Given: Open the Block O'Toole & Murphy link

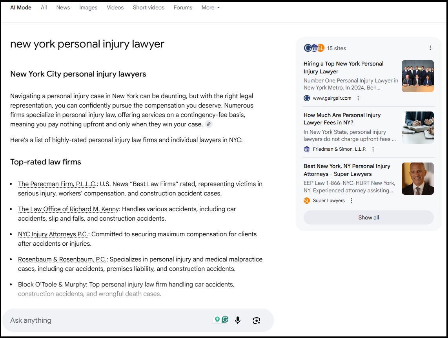Looking at the screenshot, I should [52, 285].
